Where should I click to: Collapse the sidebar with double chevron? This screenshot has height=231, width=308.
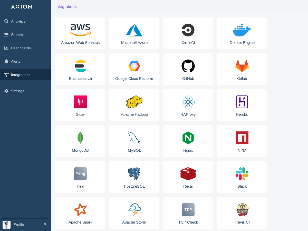coord(45,224)
